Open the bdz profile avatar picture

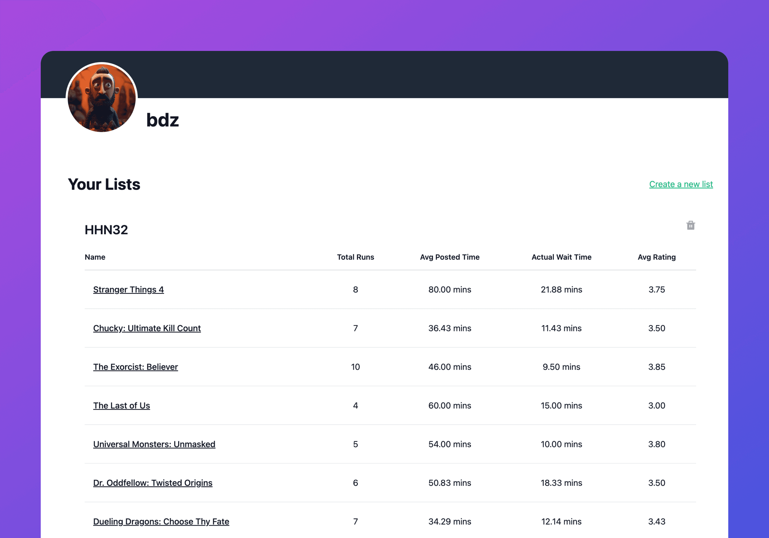(102, 98)
